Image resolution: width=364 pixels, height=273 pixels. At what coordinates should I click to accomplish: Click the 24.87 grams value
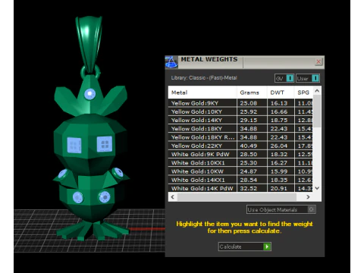point(249,171)
